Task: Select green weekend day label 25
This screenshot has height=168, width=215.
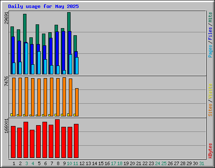Action: (164, 163)
